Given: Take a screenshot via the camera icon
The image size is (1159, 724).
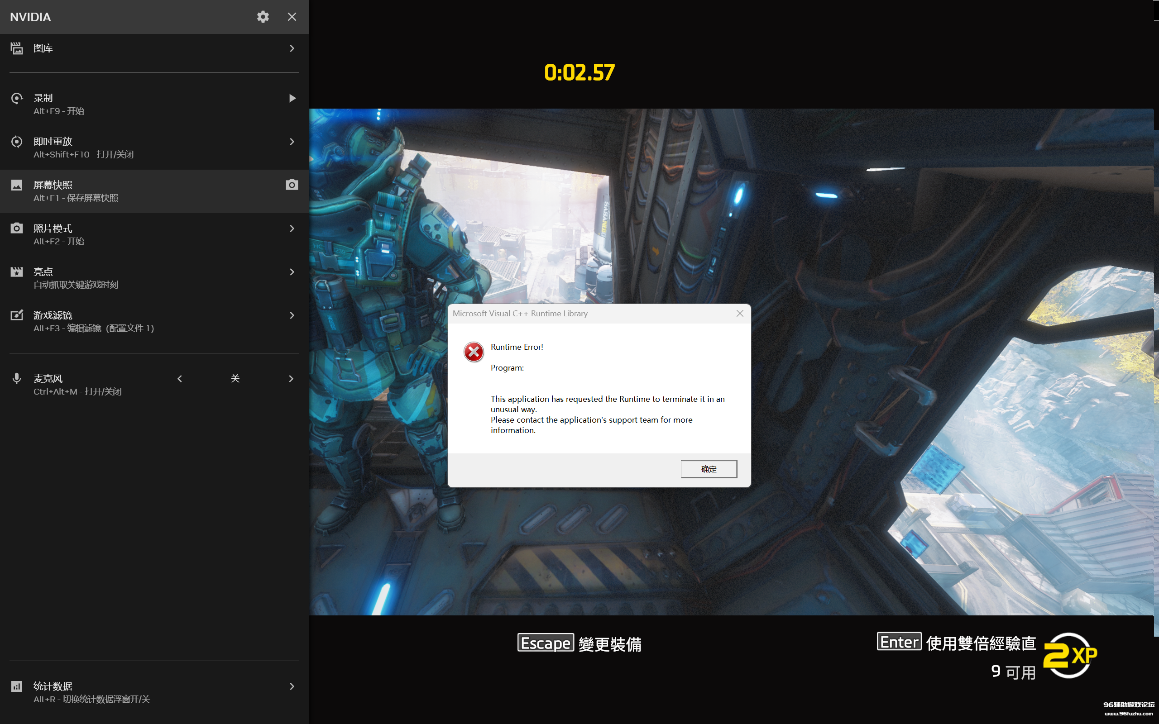Looking at the screenshot, I should 292,185.
